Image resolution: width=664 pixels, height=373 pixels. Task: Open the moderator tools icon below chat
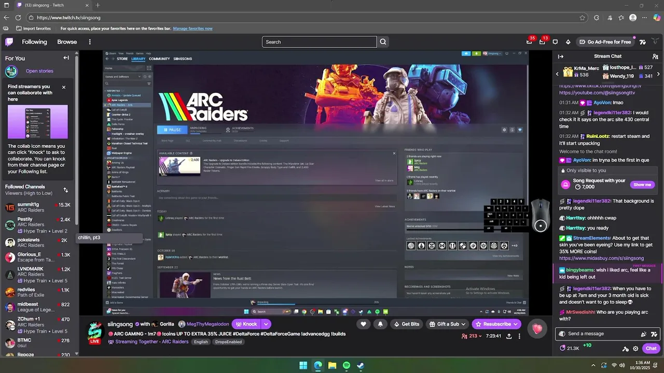click(x=626, y=349)
